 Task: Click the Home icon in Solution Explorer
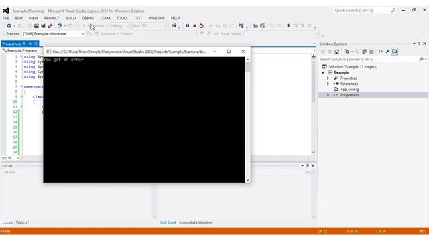click(336, 52)
